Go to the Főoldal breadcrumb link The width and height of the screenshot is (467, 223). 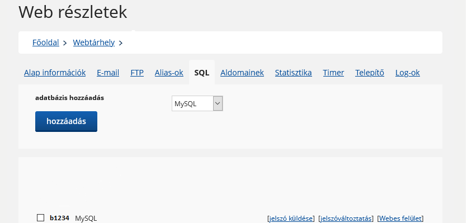click(x=45, y=42)
